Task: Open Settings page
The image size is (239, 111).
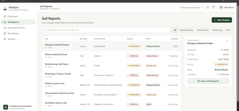Action: pos(18,39)
